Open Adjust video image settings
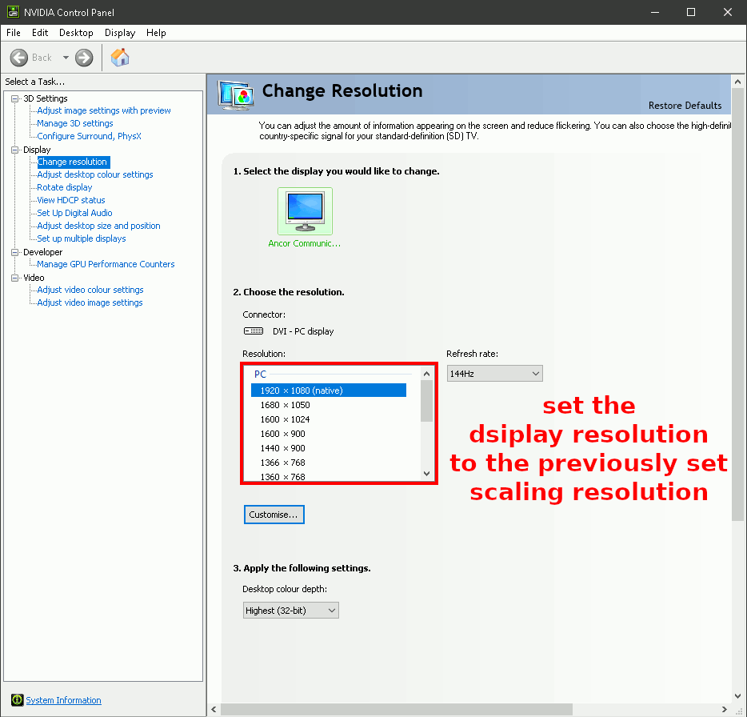 coord(90,302)
